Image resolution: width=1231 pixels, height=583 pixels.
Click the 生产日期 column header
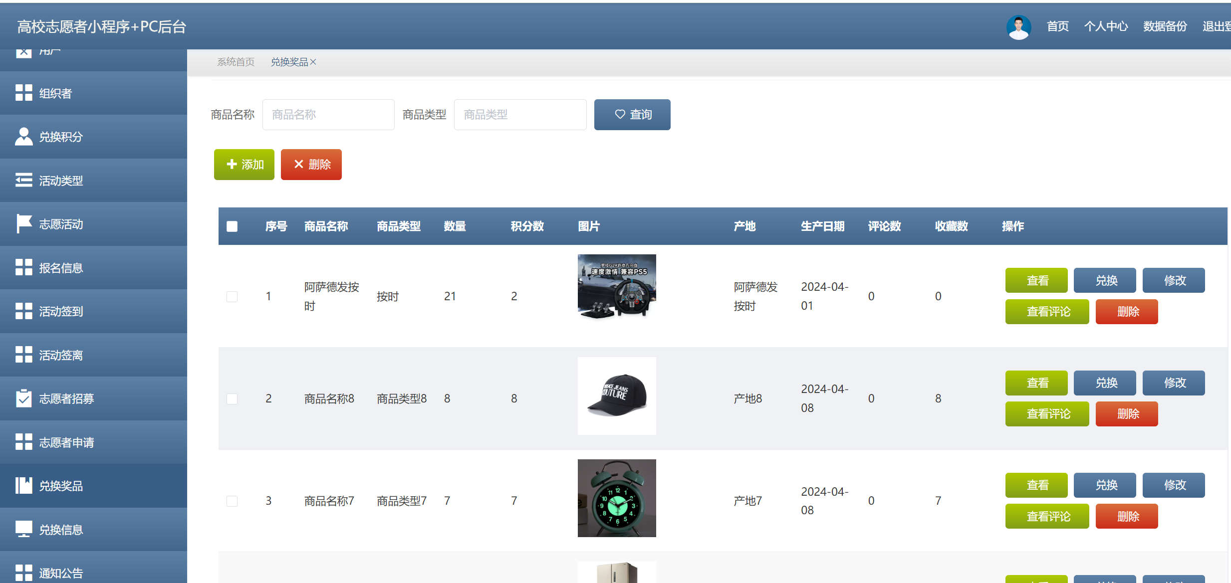click(822, 226)
